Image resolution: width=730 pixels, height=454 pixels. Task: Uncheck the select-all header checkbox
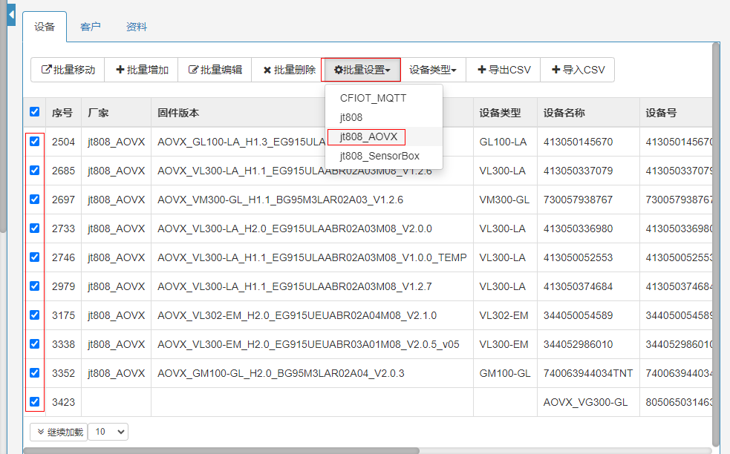(x=34, y=112)
